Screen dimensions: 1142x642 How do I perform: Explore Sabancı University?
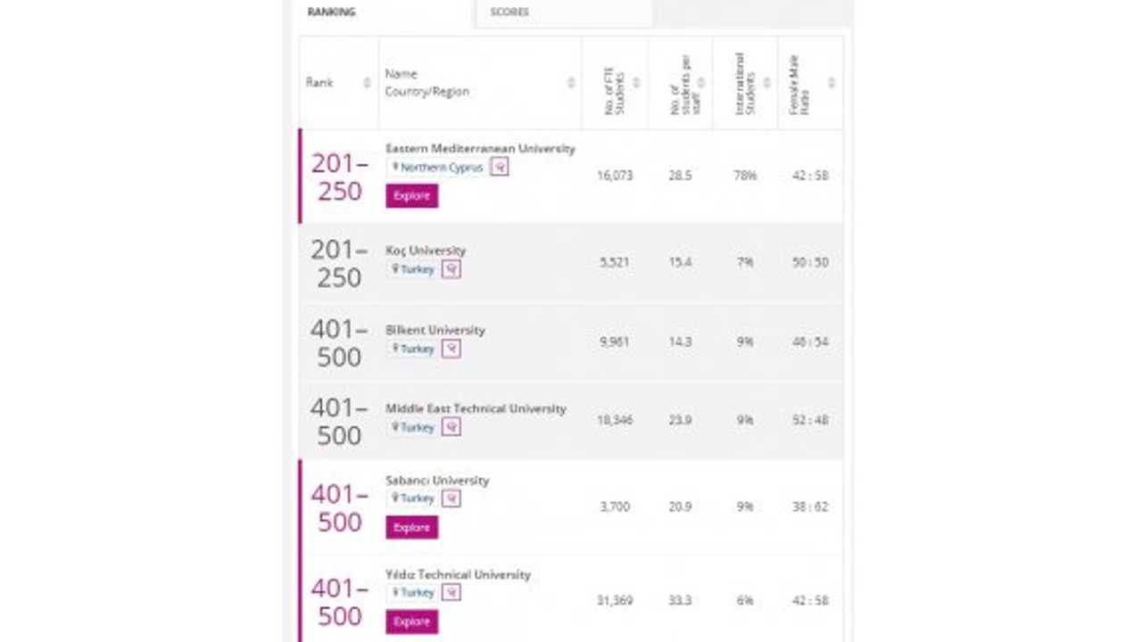[412, 528]
